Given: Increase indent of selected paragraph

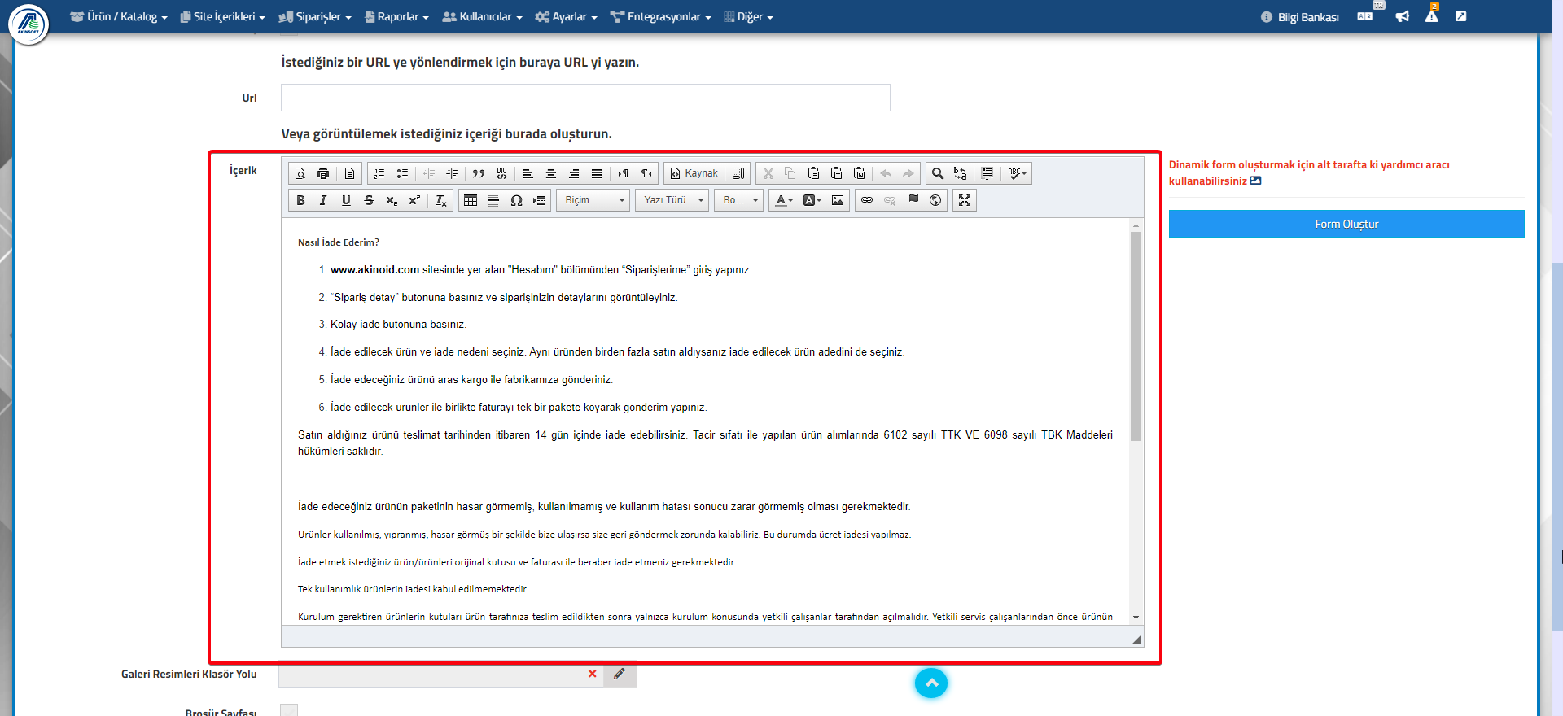Looking at the screenshot, I should [x=453, y=173].
